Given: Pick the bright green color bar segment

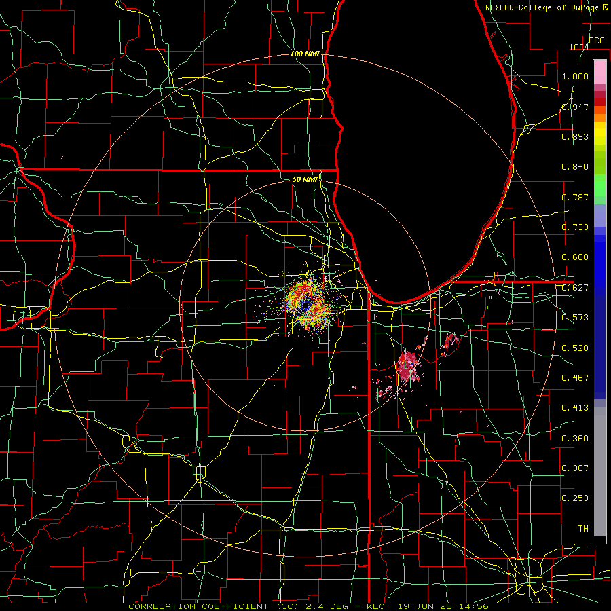Looking at the screenshot, I should (599, 185).
